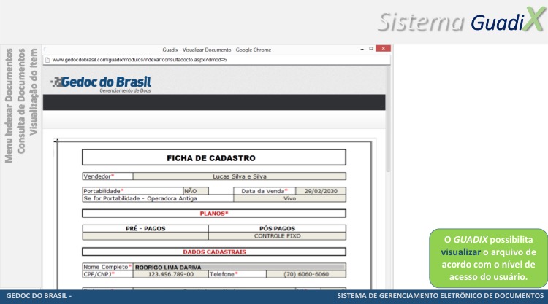Click the 'Sistema GuadiX' logo
This screenshot has height=304, width=548.
coord(462,20)
